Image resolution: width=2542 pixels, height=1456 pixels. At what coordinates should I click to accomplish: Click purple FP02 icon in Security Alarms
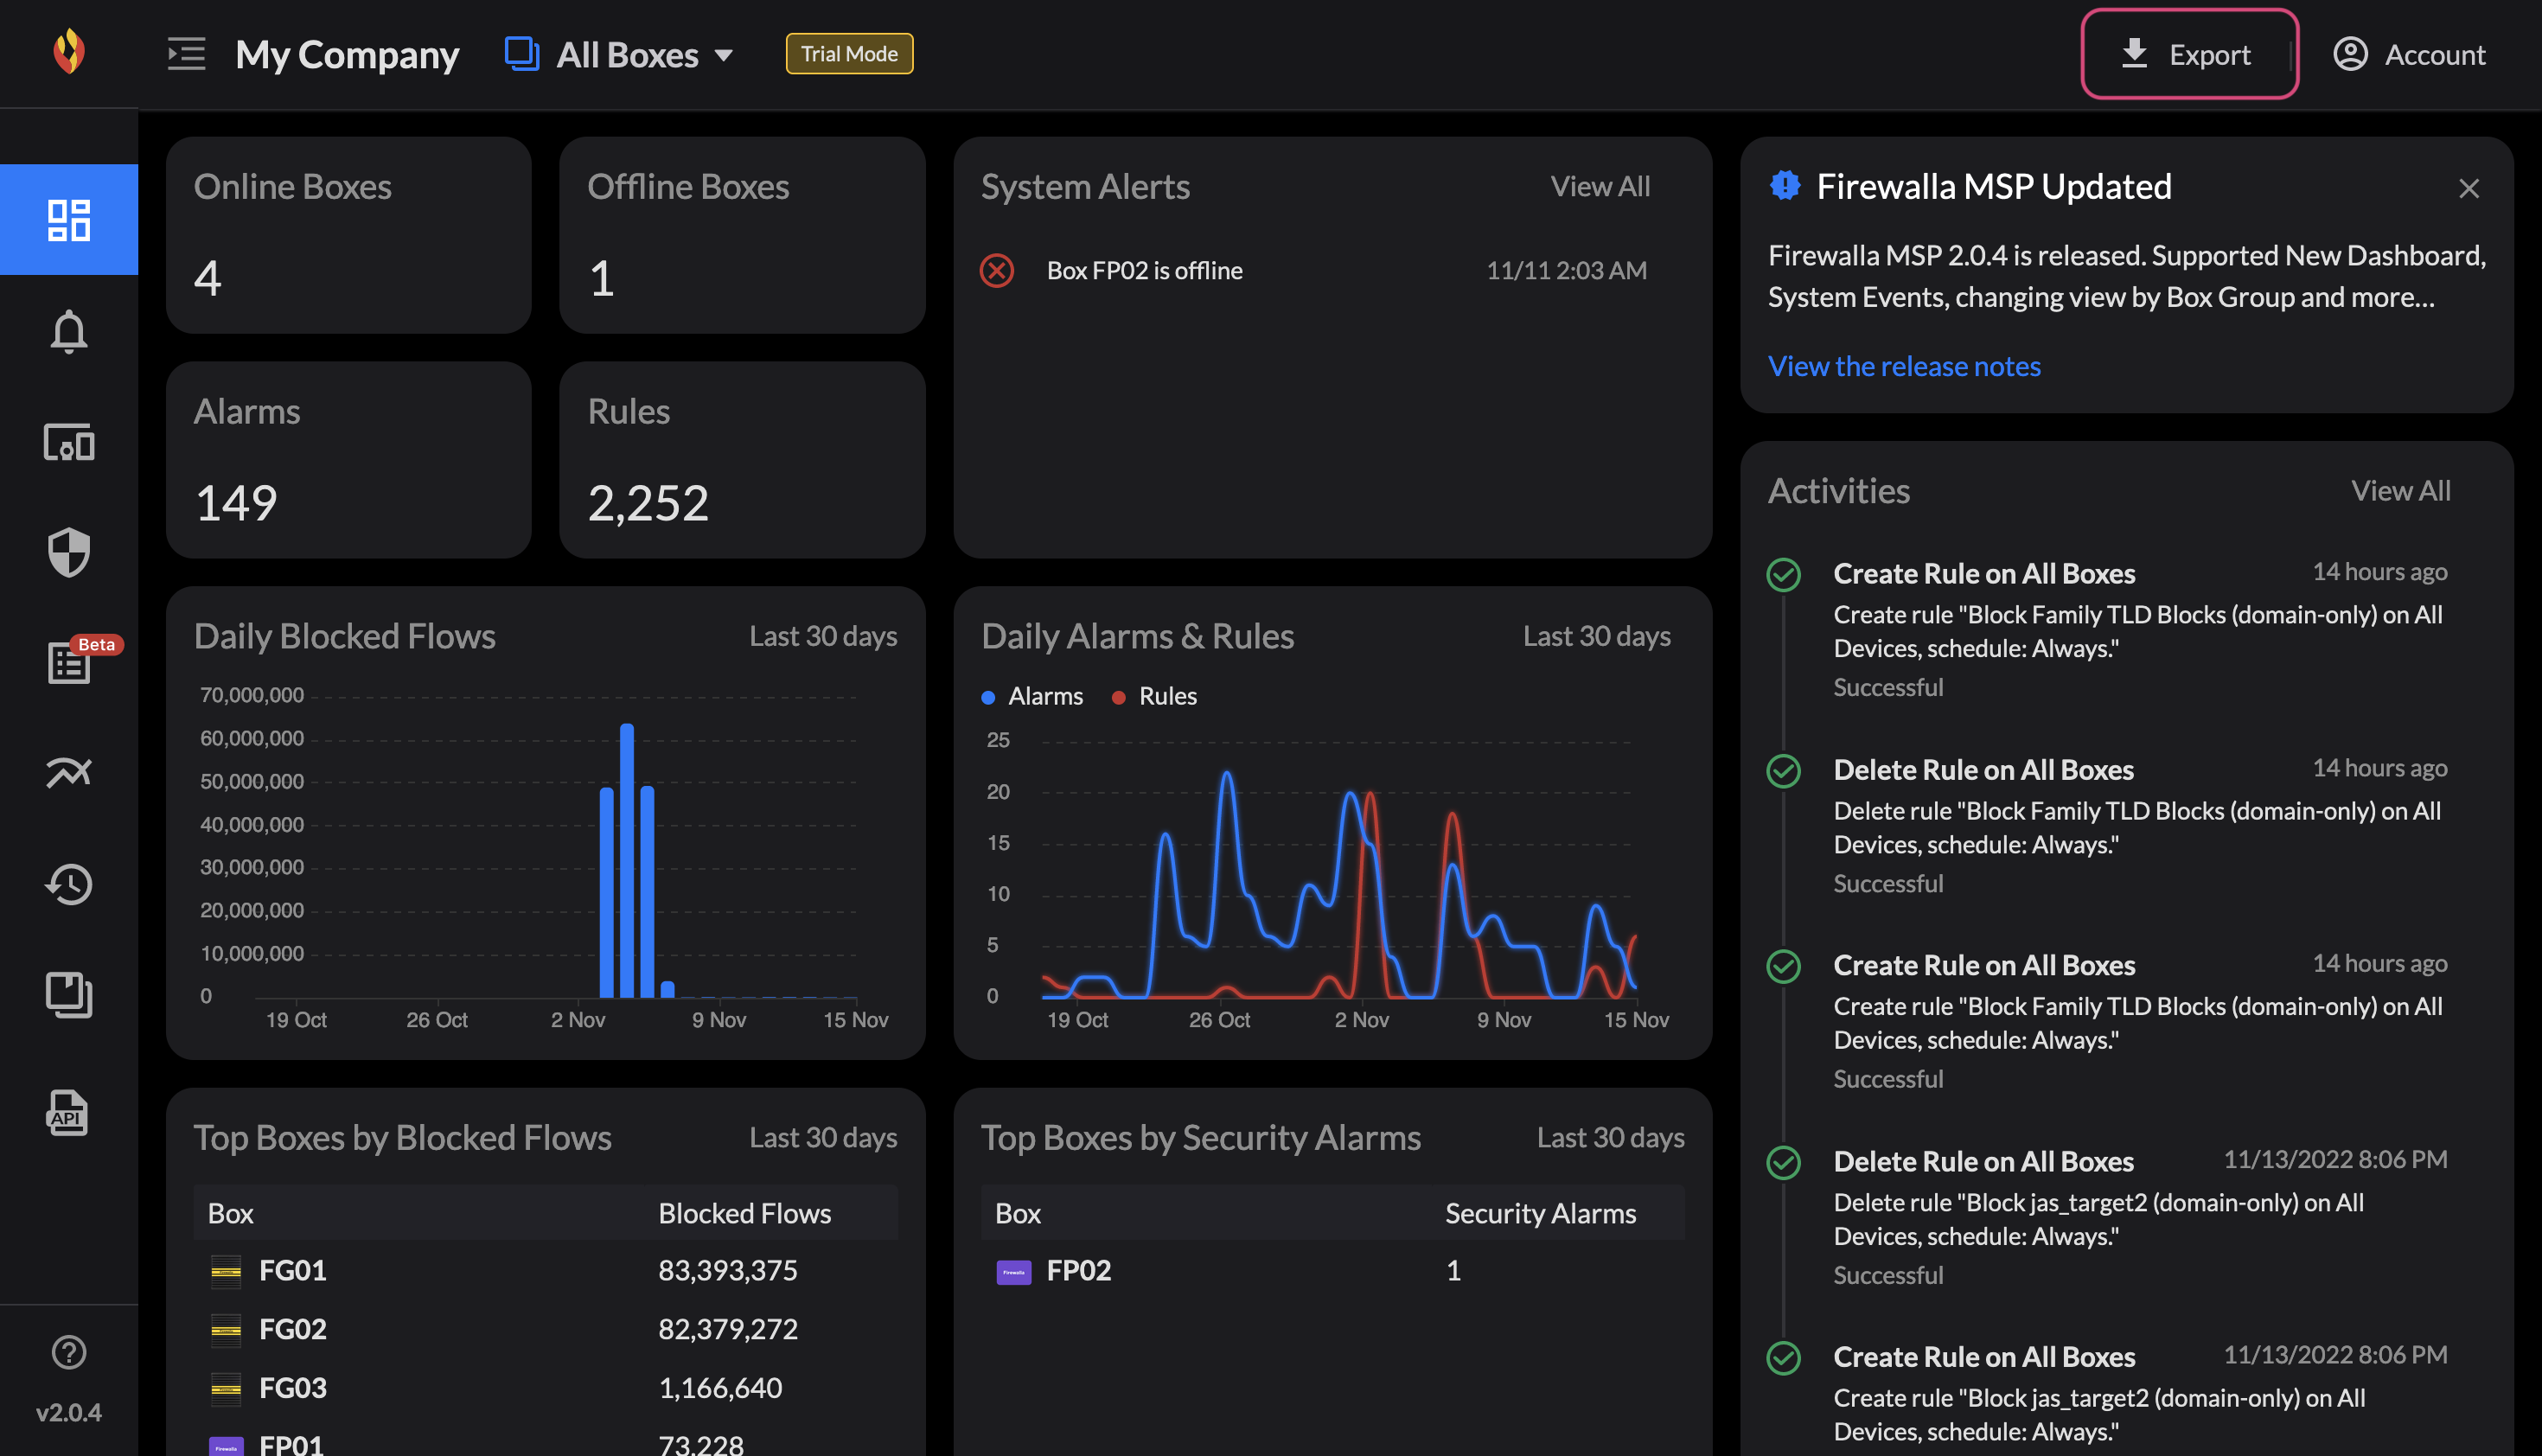(1014, 1271)
